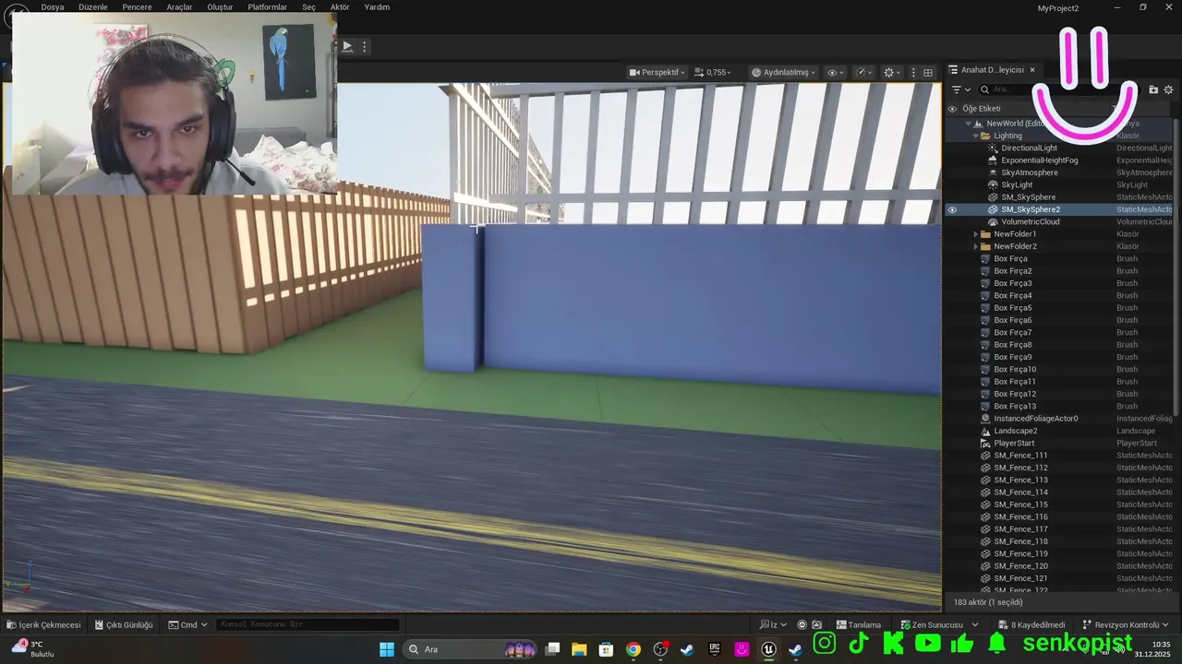The image size is (1182, 664).
Task: Open İçerik Çekmecesi content drawer
Action: click(43, 624)
